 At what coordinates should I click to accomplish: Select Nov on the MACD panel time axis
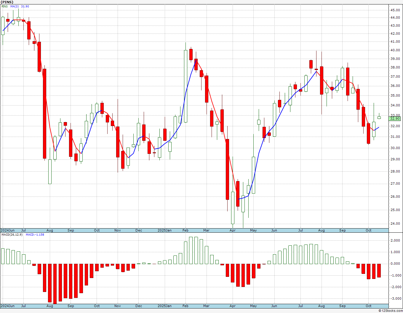pyautogui.click(x=118, y=306)
